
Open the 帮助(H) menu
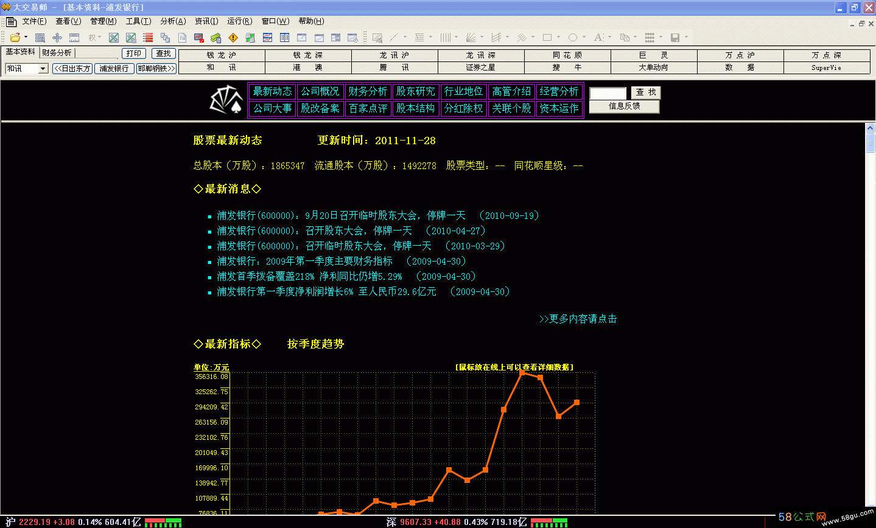click(310, 21)
